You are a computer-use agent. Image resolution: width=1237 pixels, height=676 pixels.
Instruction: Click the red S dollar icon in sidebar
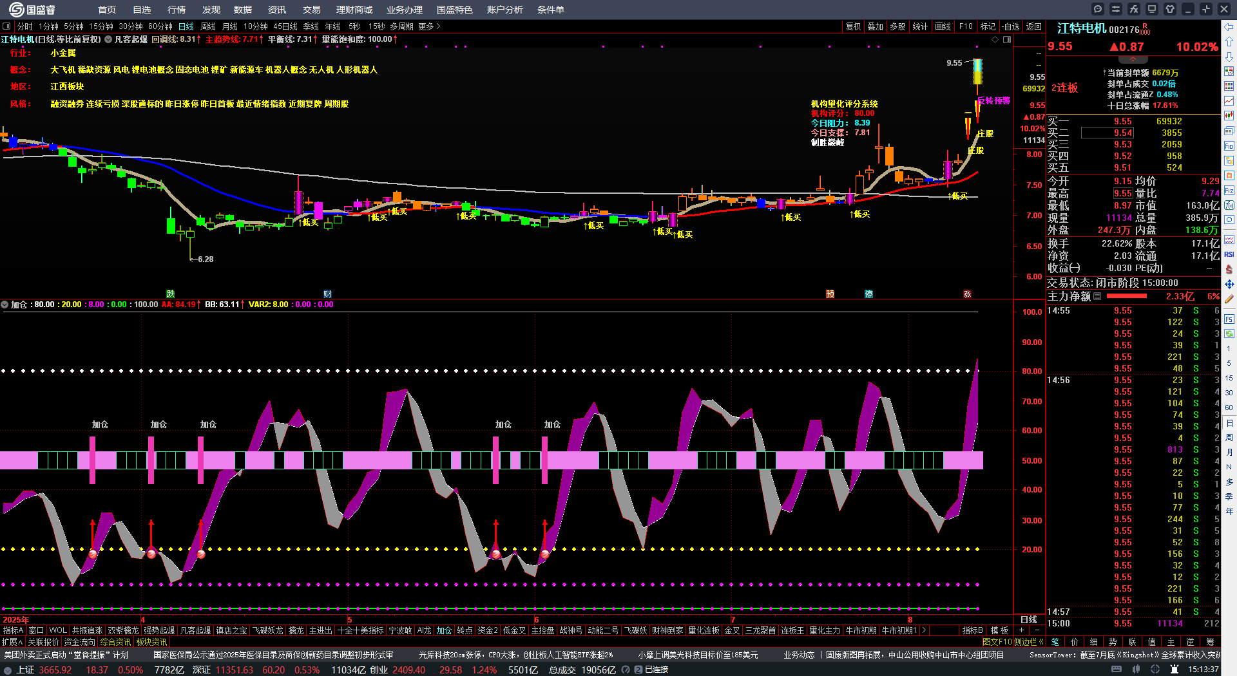coord(1229,269)
